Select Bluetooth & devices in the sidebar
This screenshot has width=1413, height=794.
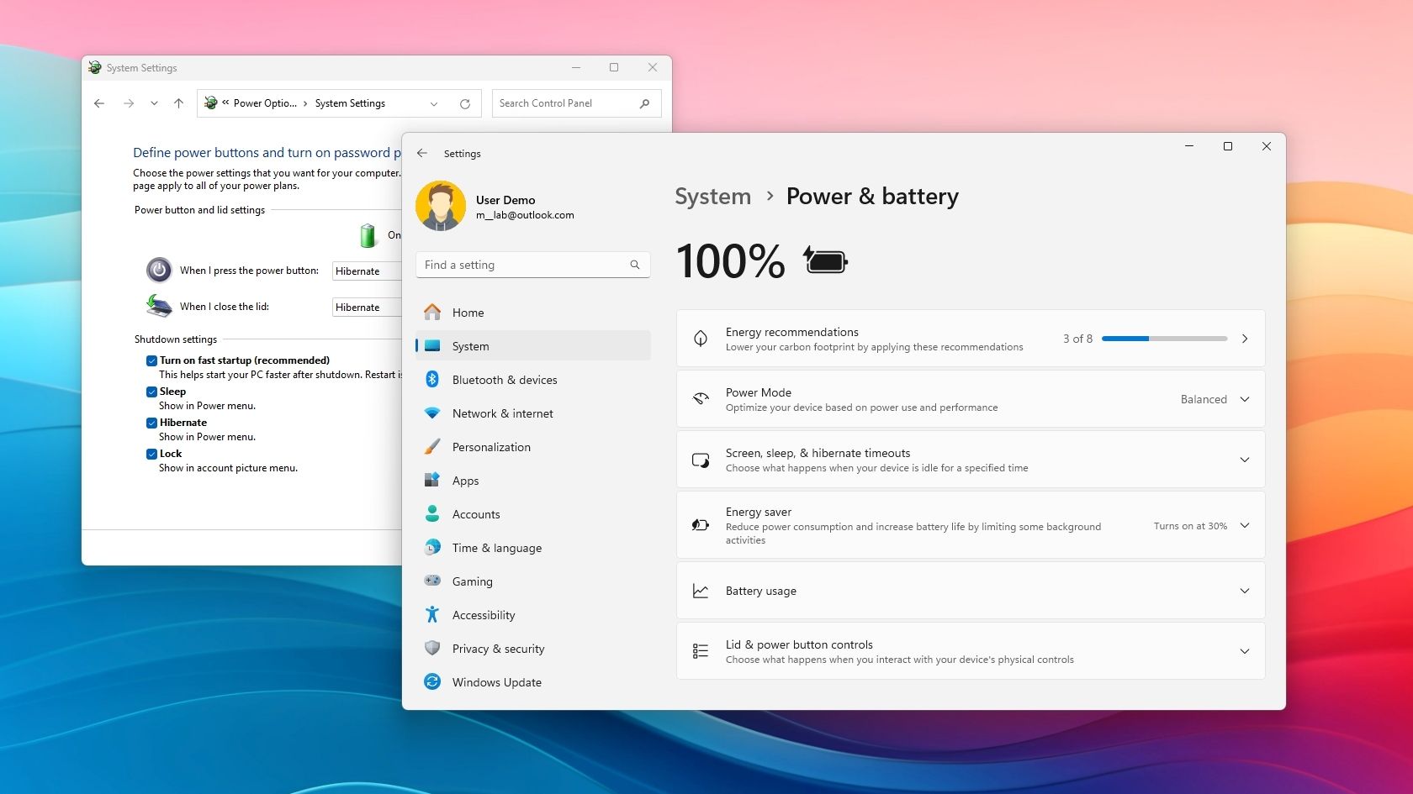click(x=503, y=379)
